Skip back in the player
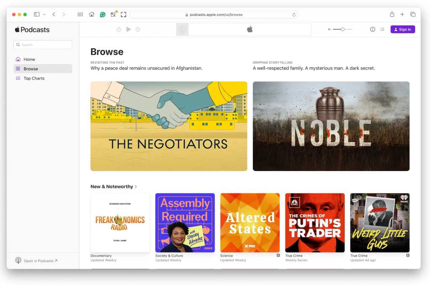Image resolution: width=430 pixels, height=286 pixels. tap(119, 29)
